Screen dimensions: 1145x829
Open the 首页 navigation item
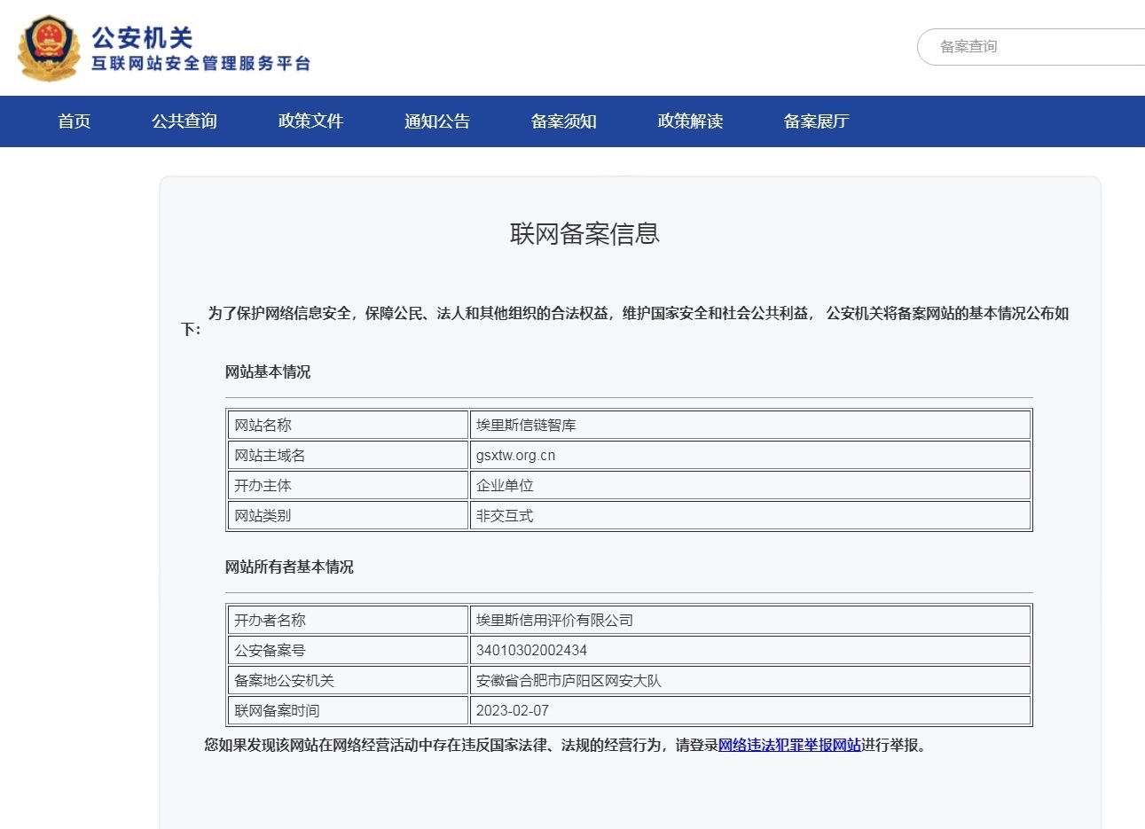[x=73, y=121]
